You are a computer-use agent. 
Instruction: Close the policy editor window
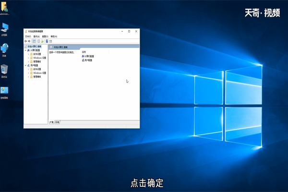click(x=136, y=31)
